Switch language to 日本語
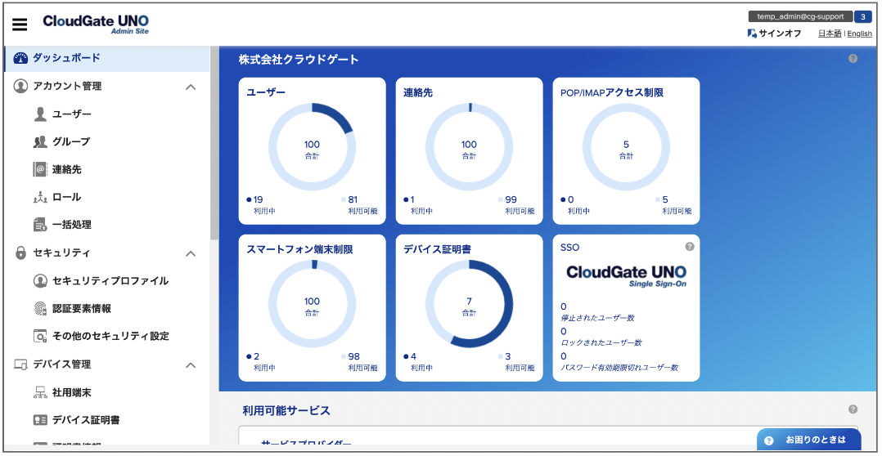882x456 pixels. pyautogui.click(x=830, y=34)
